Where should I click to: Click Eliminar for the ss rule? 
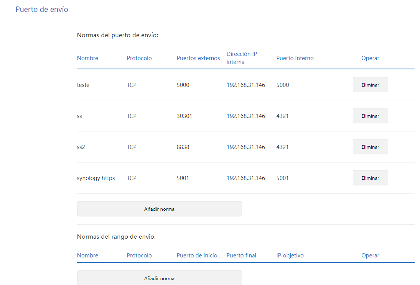coord(370,116)
